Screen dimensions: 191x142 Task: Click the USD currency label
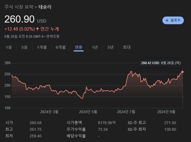pyautogui.click(x=42, y=21)
